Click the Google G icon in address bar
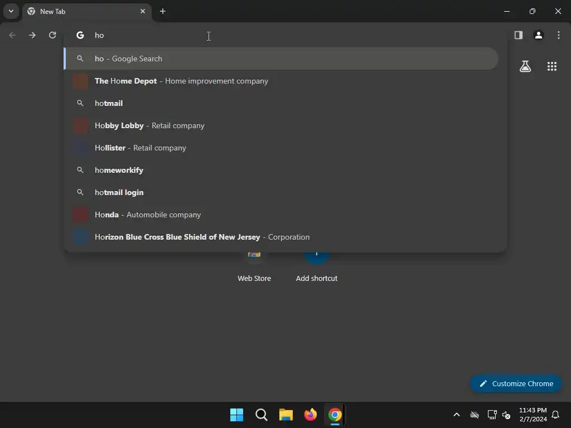Screen dimensions: 571x428 click(x=80, y=35)
